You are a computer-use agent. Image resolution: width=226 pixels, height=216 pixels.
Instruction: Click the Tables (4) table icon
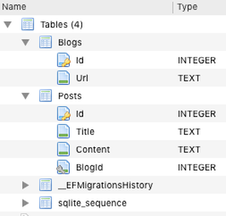click(x=27, y=24)
